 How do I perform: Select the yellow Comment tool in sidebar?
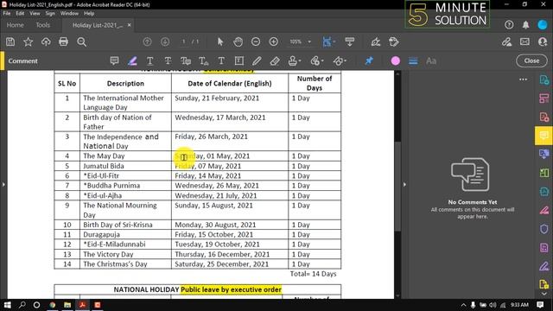pyautogui.click(x=543, y=136)
